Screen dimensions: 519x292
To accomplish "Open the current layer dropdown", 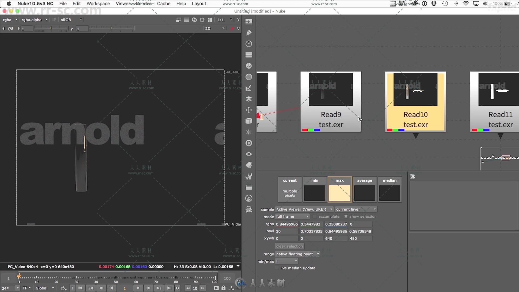I will [356, 209].
